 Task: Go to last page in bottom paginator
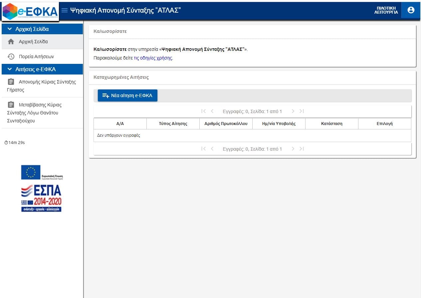tap(302, 149)
